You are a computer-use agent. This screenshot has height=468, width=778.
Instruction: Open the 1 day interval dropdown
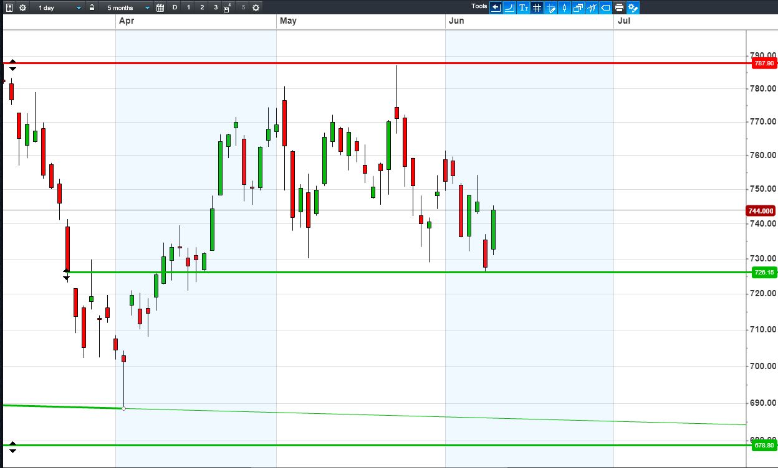[59, 7]
